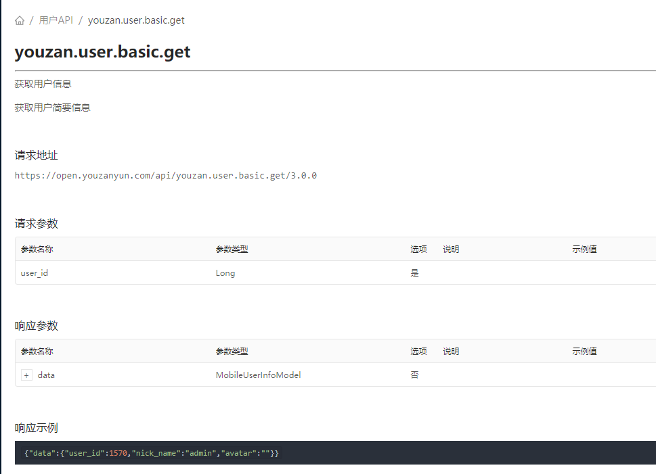Click the response example JSON code
The height and width of the screenshot is (474, 656).
coord(152,453)
